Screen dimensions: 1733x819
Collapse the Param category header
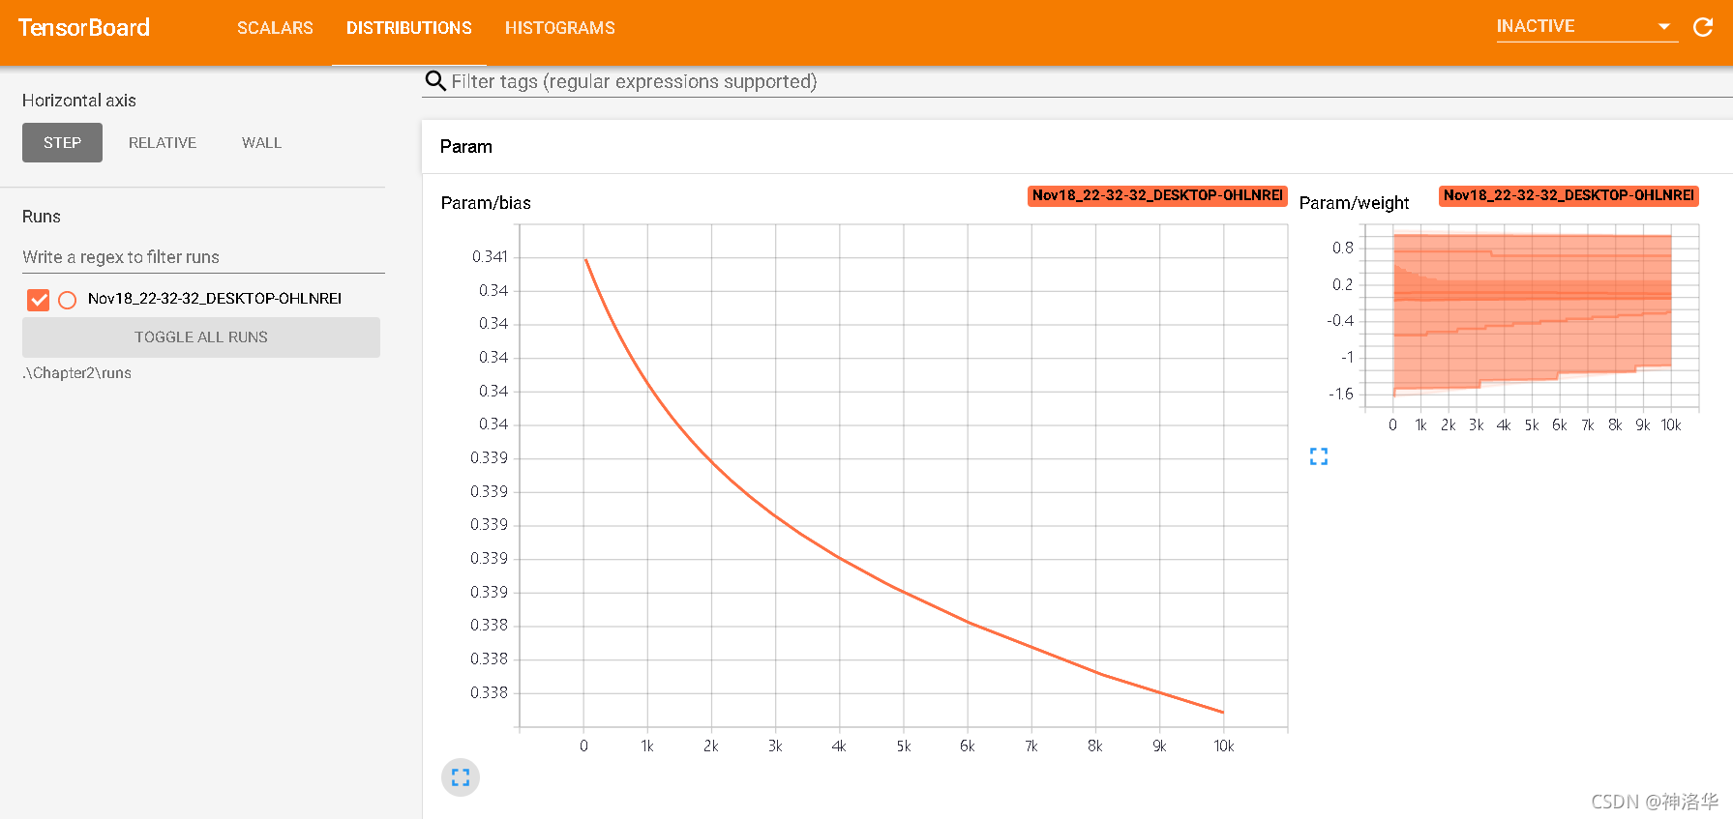click(x=1077, y=147)
